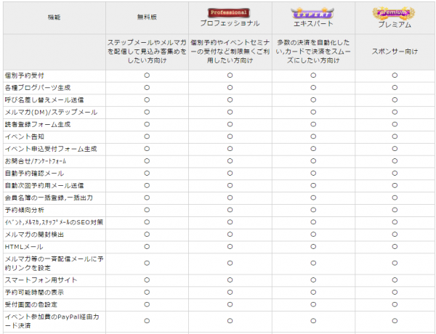Select the エキスパート plan name
436x334 pixels.
click(313, 24)
